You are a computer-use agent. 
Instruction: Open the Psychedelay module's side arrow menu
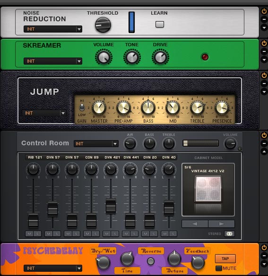(264, 264)
